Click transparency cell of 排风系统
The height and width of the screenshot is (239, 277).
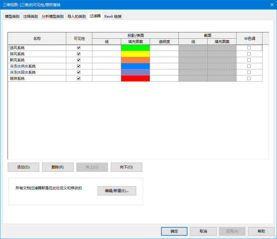164,54
